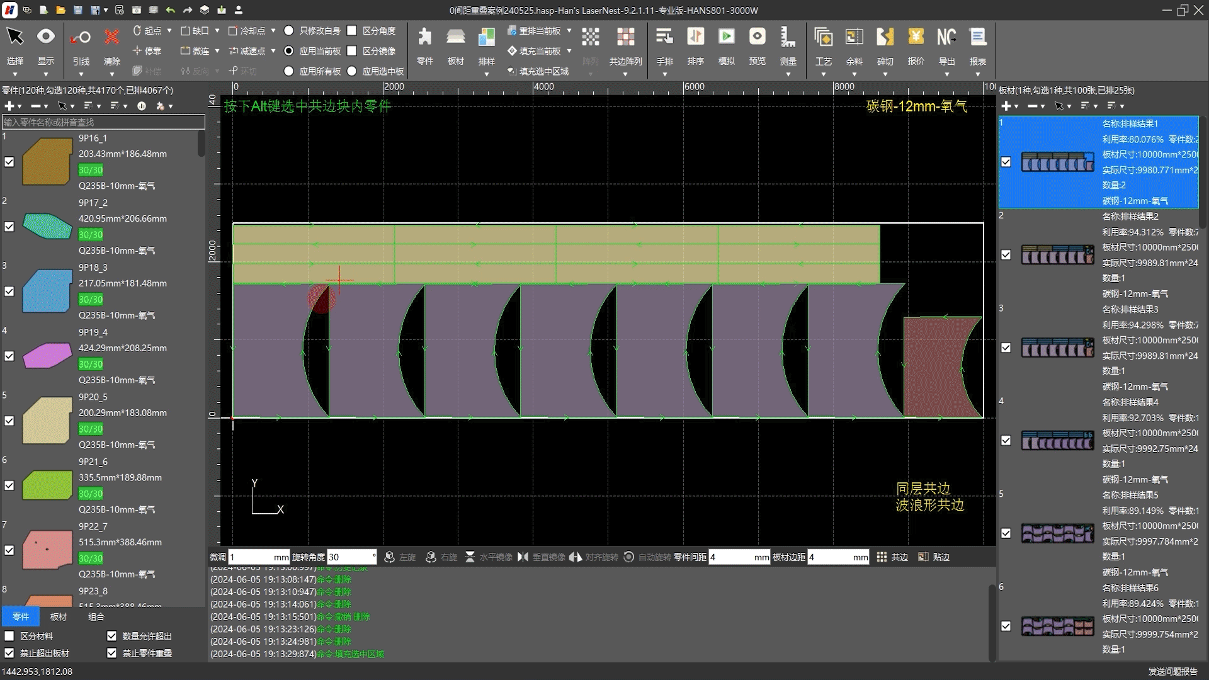Uncheck part 9P16_1 checkbox

9,162
